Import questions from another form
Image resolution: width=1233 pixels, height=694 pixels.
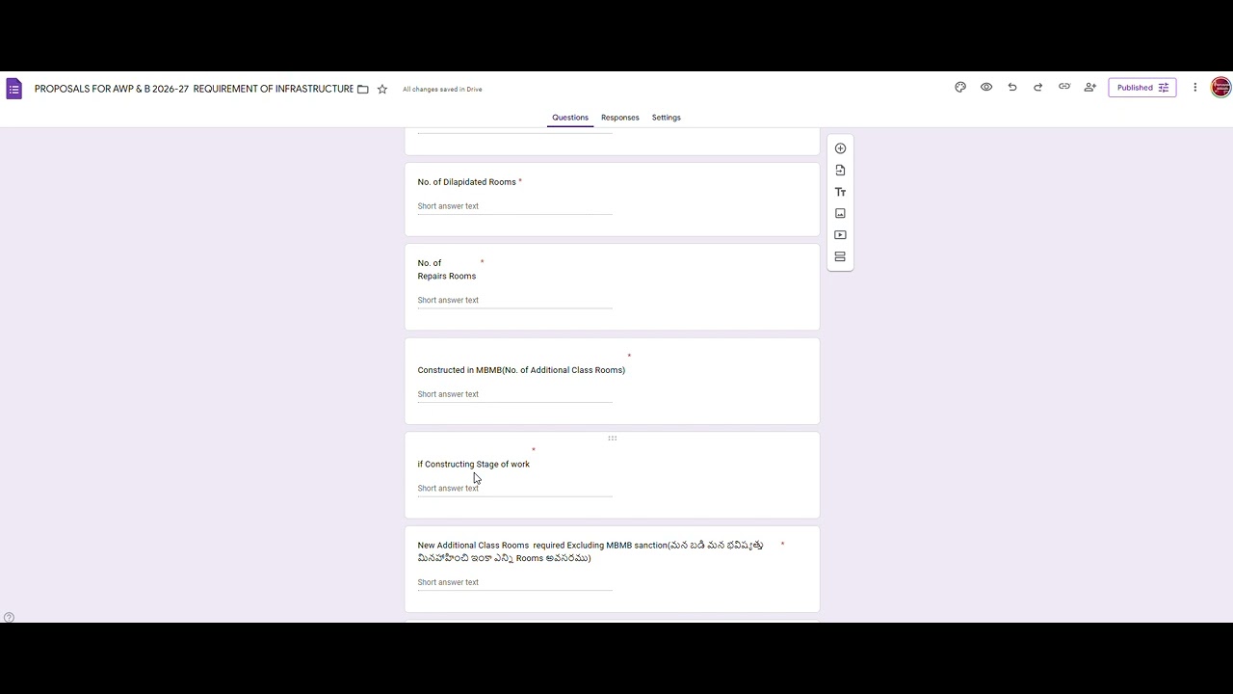pyautogui.click(x=840, y=170)
